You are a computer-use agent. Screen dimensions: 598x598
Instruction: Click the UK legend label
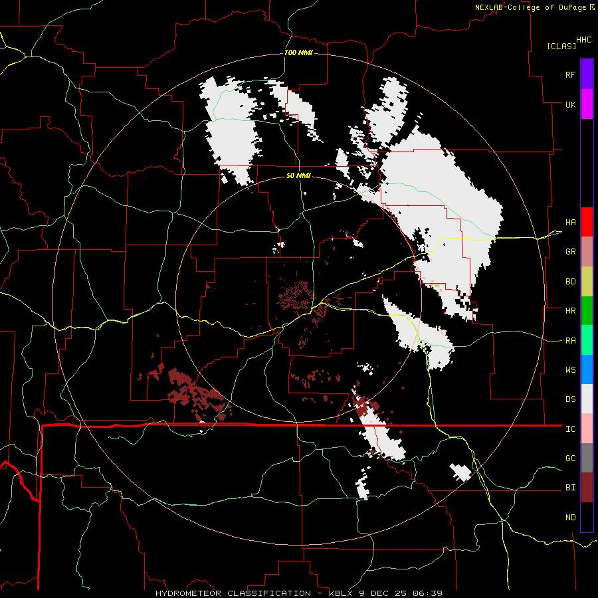(571, 104)
